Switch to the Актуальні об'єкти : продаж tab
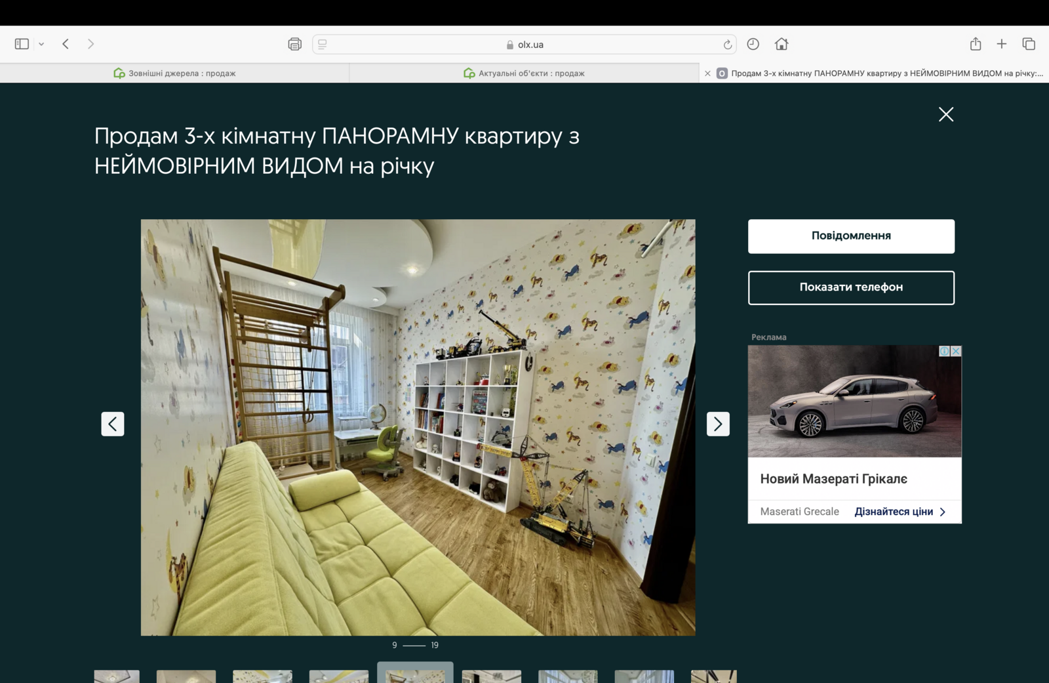This screenshot has height=683, width=1049. point(524,73)
